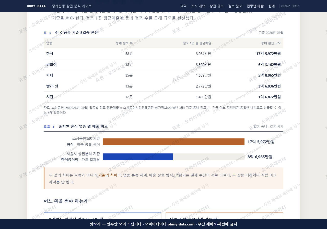Click the 기준 2026년 03월 date label
This screenshot has height=229, width=327.
(271, 33)
